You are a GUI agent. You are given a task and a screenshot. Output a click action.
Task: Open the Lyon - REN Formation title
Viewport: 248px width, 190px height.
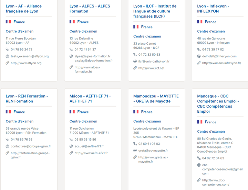(27, 99)
